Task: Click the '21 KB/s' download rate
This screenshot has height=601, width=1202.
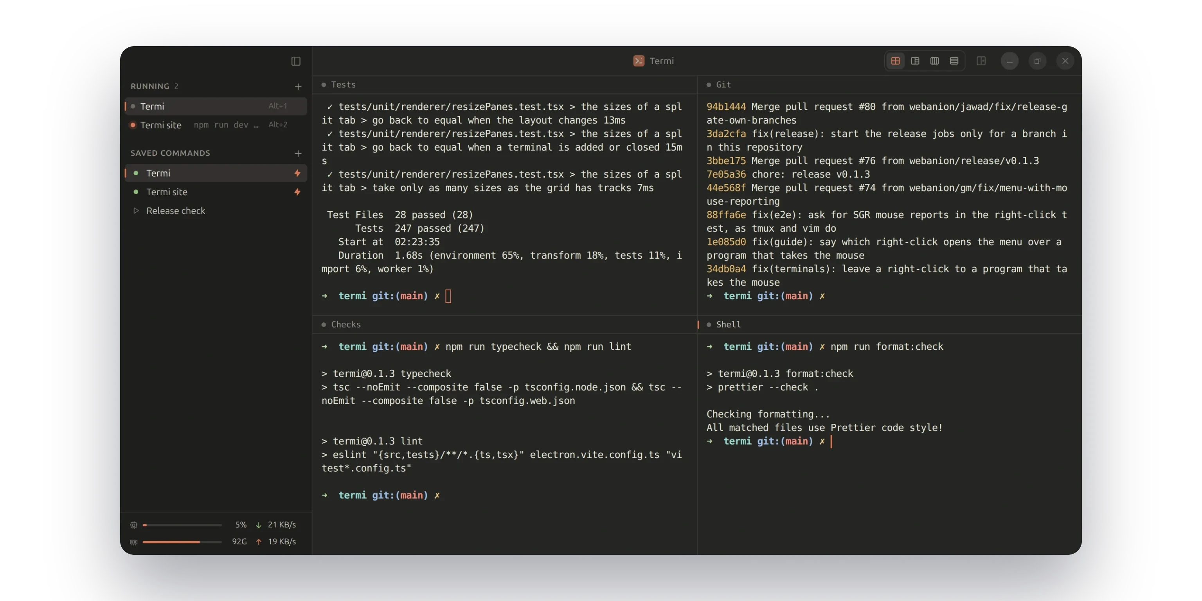Action: click(x=282, y=525)
